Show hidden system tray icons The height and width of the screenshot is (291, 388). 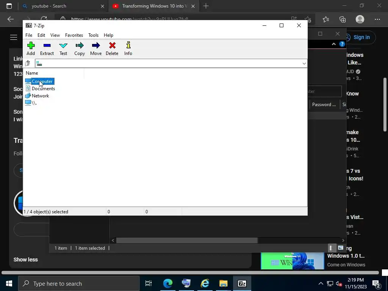click(321, 283)
